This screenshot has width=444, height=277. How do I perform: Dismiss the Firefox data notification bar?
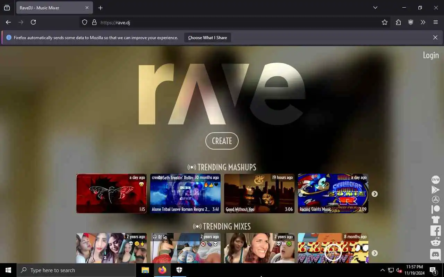coord(435,37)
